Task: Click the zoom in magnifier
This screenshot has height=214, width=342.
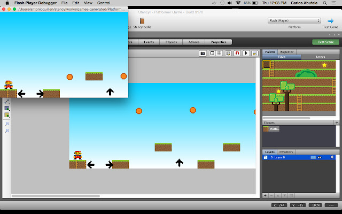Action: pos(7,124)
